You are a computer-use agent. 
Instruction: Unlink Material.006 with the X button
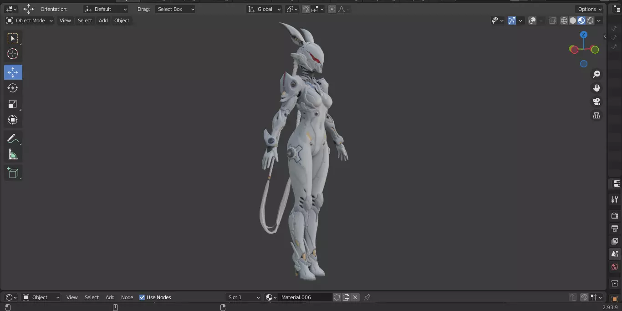click(x=355, y=297)
